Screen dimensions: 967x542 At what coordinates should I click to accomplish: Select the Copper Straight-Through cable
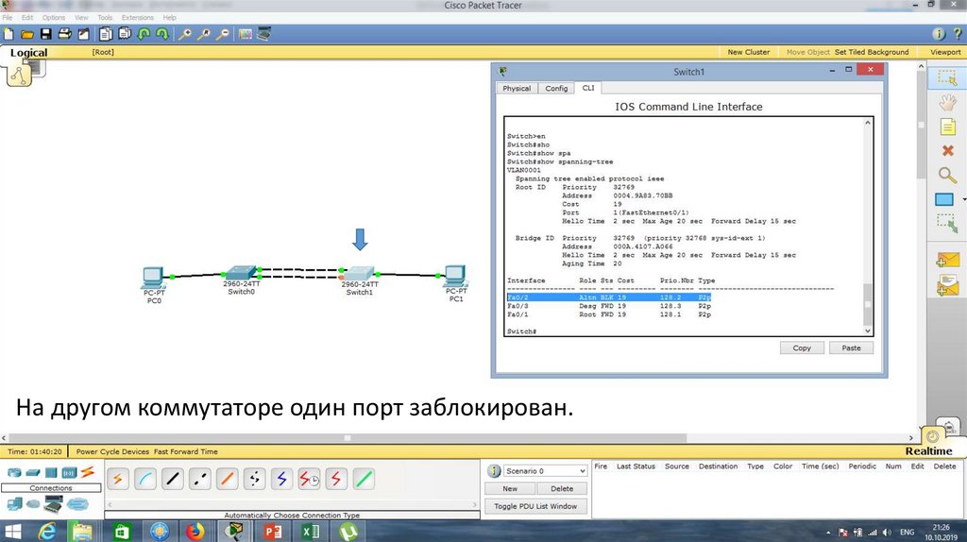pyautogui.click(x=173, y=479)
